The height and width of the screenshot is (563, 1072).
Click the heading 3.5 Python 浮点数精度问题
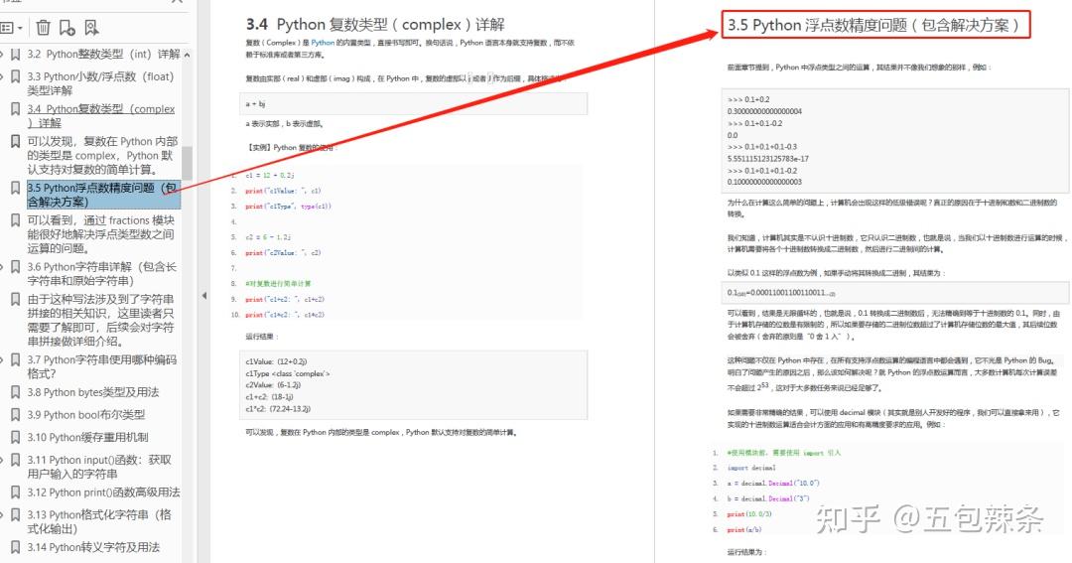tap(874, 25)
